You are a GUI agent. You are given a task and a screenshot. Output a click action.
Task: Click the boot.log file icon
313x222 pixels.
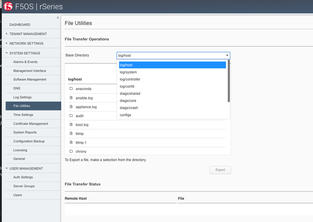71,125
